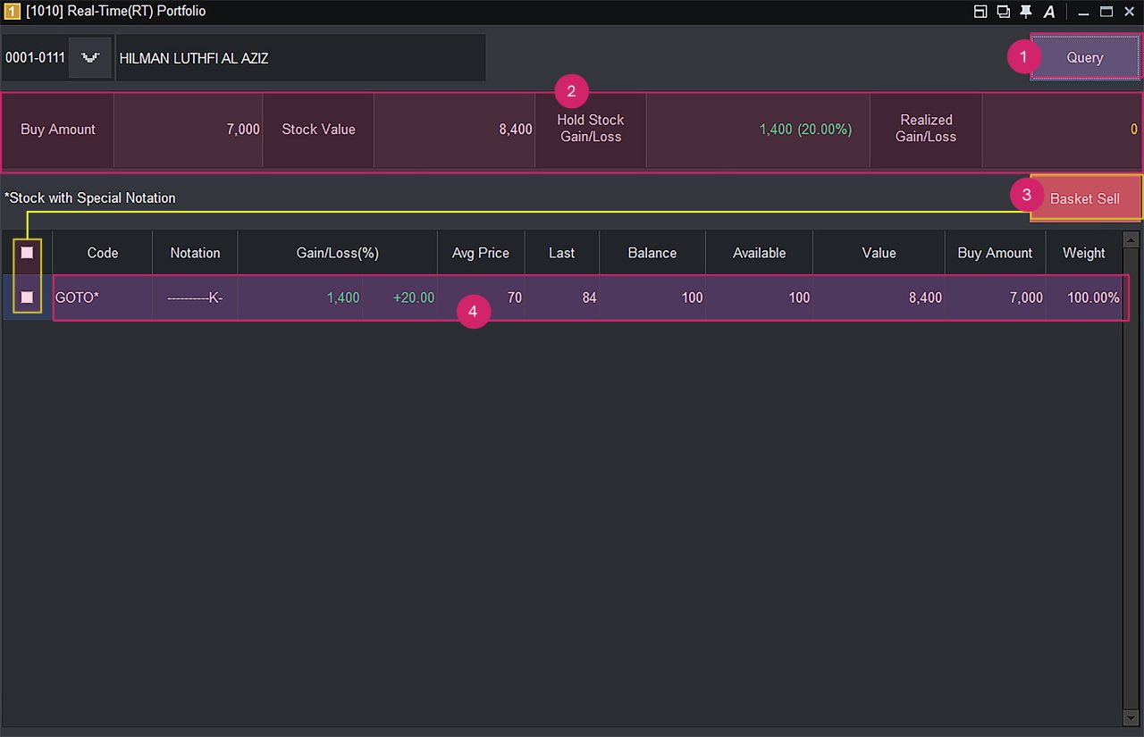Open the account number dropdown arrow
1144x737 pixels.
(x=89, y=58)
